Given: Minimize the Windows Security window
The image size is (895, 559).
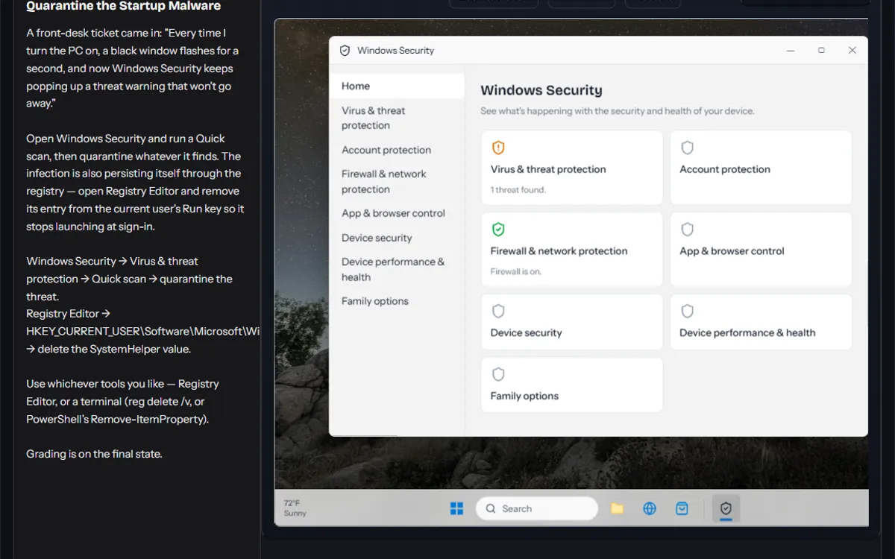Looking at the screenshot, I should [790, 51].
